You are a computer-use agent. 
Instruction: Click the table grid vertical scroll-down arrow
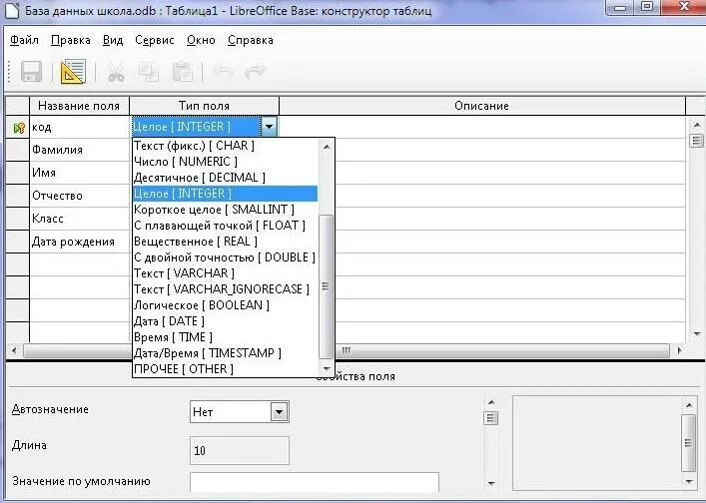[x=697, y=334]
